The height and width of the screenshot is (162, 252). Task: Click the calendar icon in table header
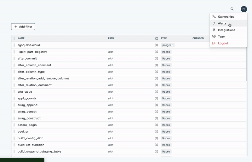[157, 38]
